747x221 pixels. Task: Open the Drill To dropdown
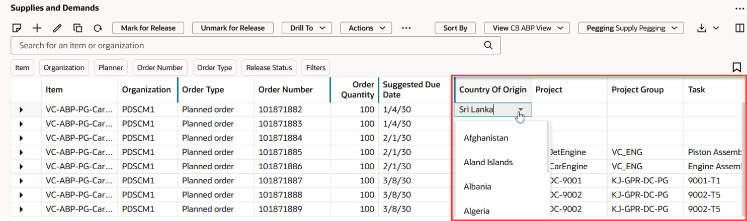(307, 28)
